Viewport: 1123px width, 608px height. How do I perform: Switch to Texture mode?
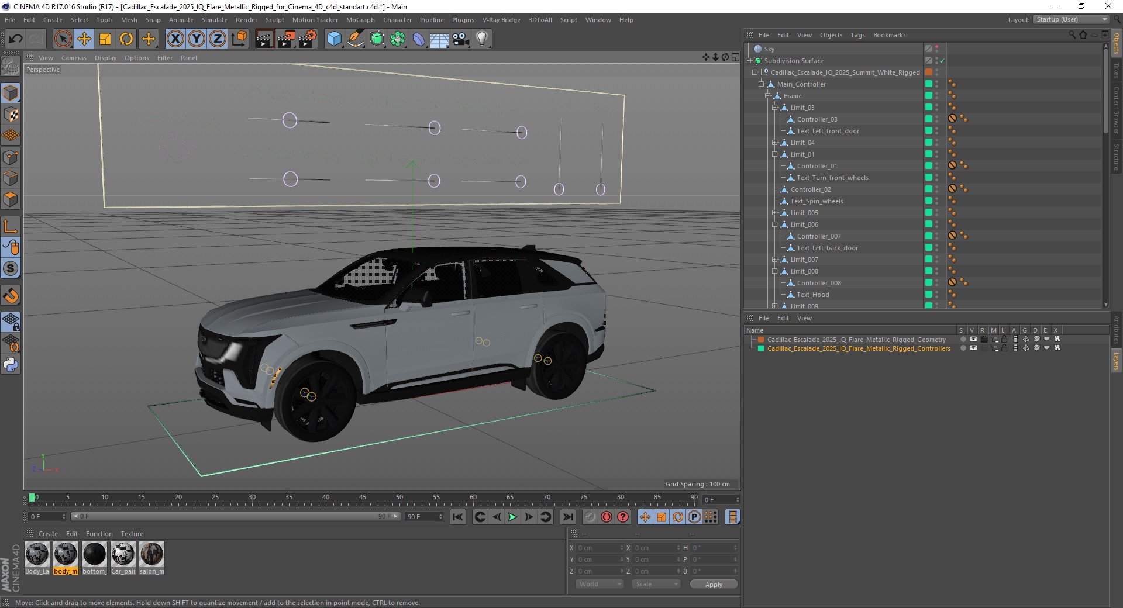tap(11, 114)
